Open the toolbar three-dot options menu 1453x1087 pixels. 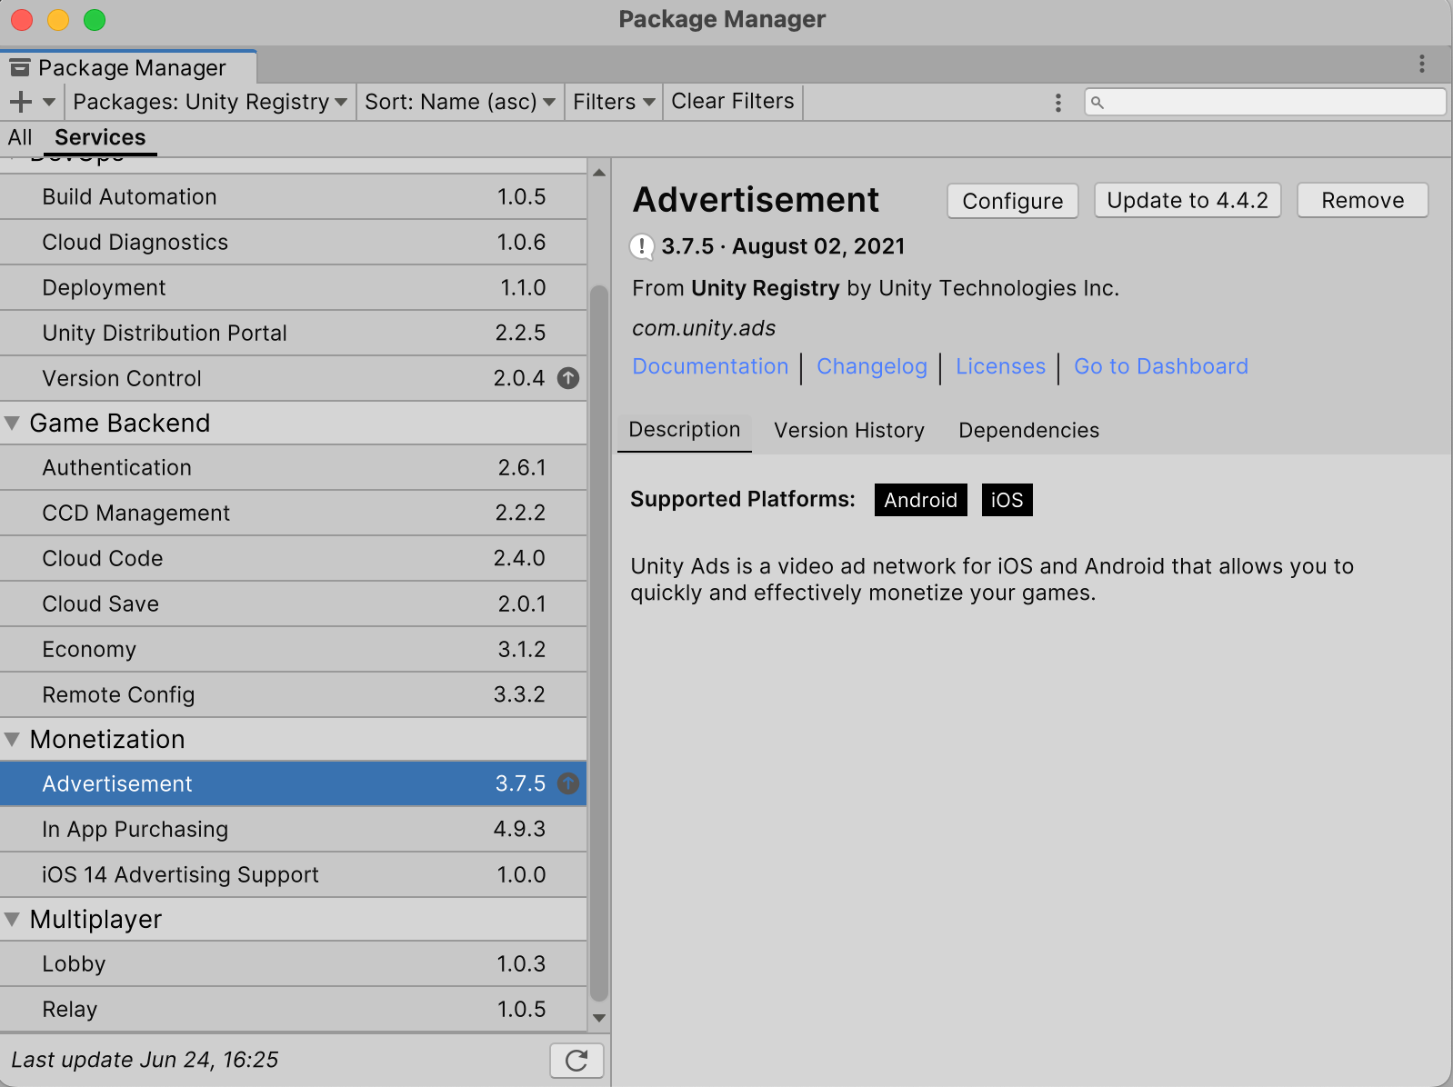pos(1057,103)
